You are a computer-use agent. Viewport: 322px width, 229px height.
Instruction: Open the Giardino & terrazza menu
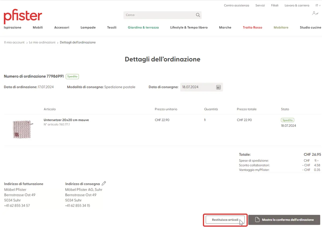[143, 27]
